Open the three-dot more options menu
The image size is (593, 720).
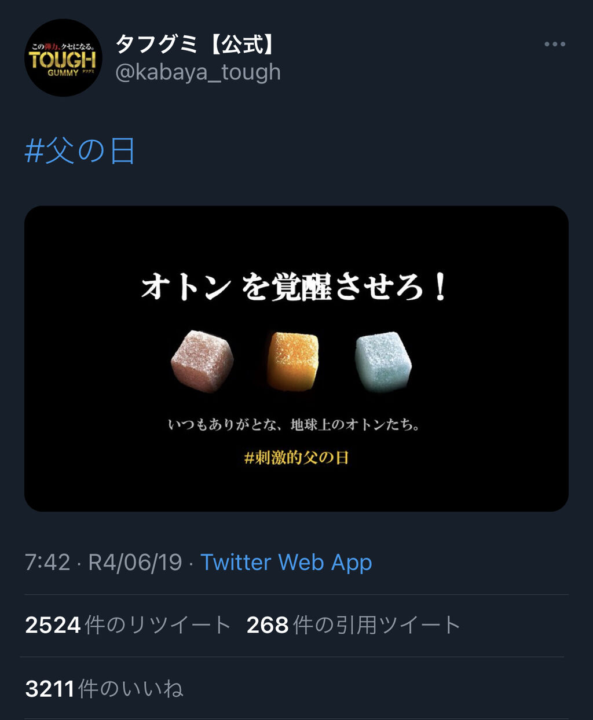pyautogui.click(x=554, y=45)
